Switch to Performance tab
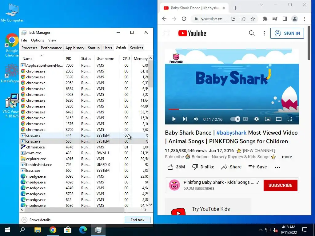The height and width of the screenshot is (236, 315). pos(51,48)
